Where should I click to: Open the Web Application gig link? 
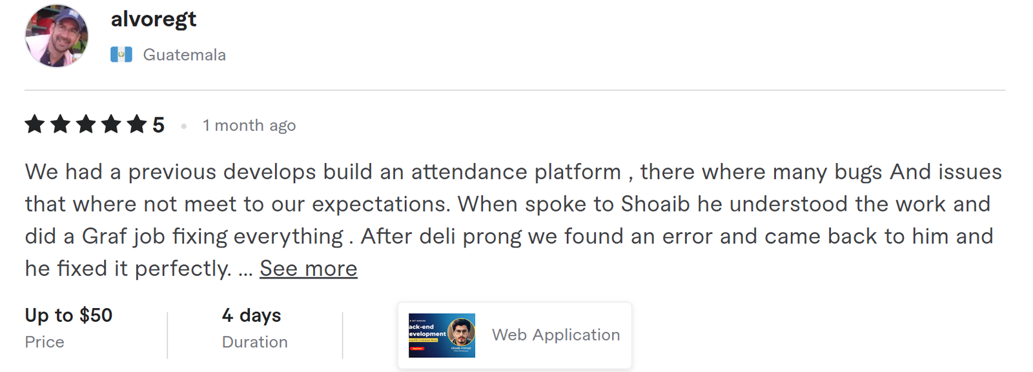pos(555,335)
